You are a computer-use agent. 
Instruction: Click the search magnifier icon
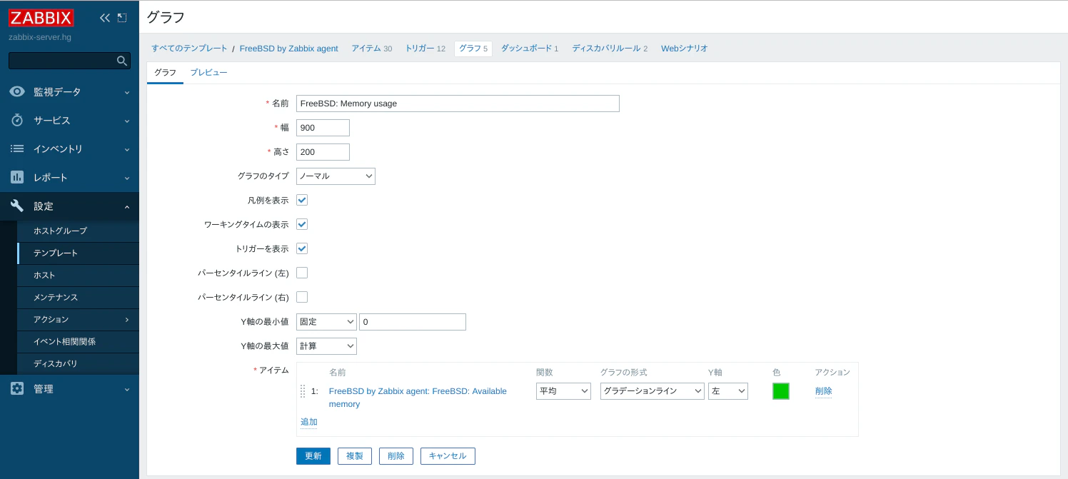tap(122, 61)
